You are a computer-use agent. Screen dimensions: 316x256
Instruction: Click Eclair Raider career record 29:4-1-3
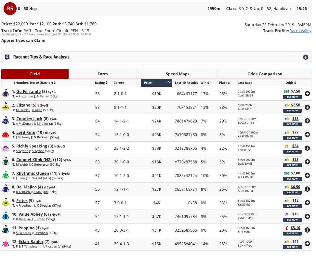tap(122, 244)
